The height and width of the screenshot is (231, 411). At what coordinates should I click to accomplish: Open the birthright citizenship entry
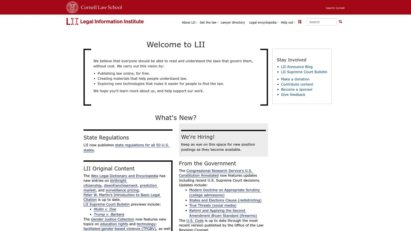[x=118, y=181]
